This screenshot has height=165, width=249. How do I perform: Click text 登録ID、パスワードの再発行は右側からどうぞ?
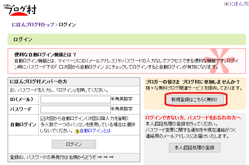tap(53, 157)
